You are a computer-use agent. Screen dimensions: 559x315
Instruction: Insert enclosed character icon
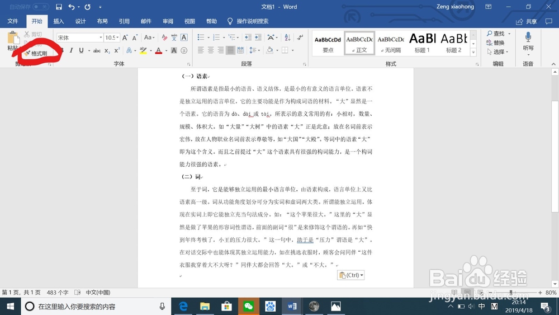tap(184, 51)
